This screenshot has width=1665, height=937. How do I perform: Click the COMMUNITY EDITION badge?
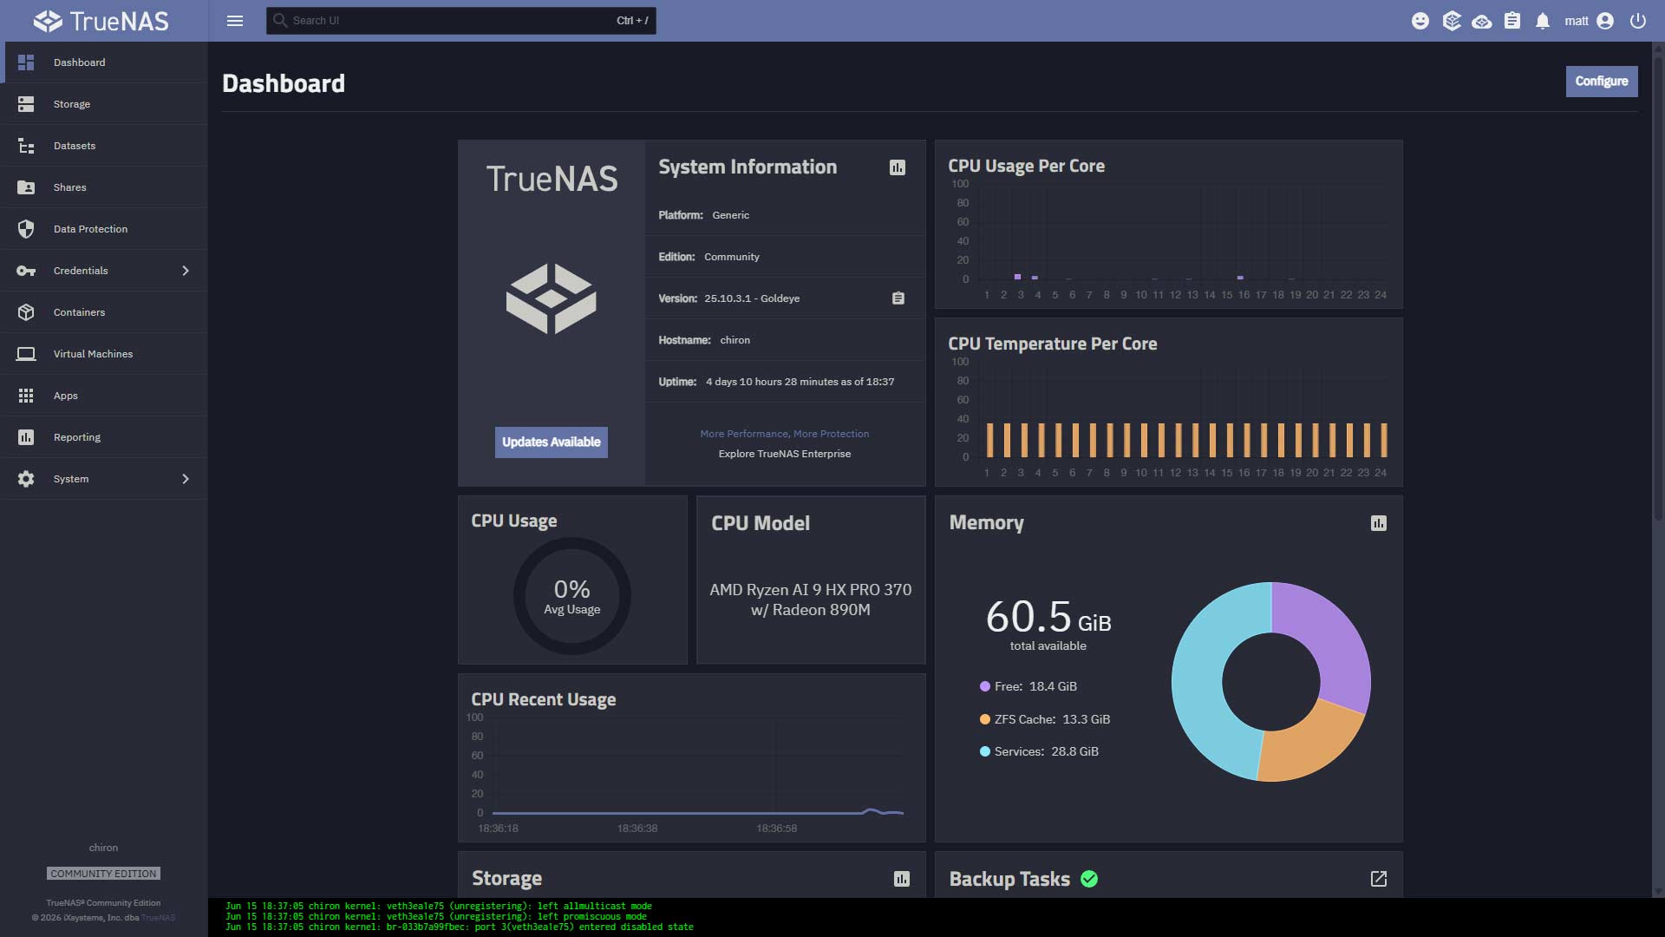[103, 874]
